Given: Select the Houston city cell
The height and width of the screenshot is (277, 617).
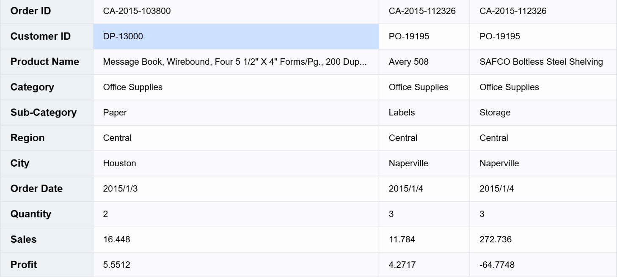Looking at the screenshot, I should click(x=236, y=163).
